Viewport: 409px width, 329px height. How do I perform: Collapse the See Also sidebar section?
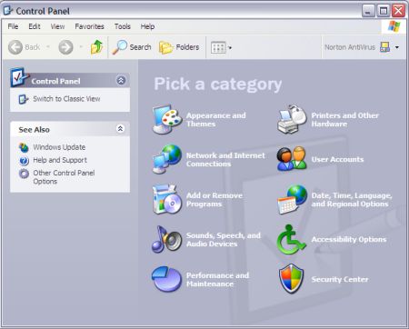(120, 129)
